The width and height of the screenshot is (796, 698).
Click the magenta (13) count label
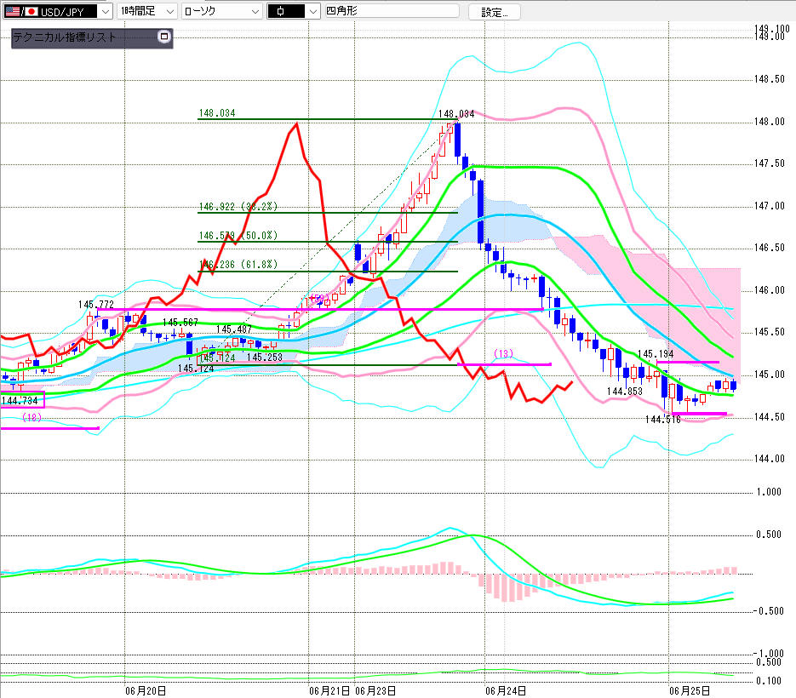pyautogui.click(x=504, y=353)
